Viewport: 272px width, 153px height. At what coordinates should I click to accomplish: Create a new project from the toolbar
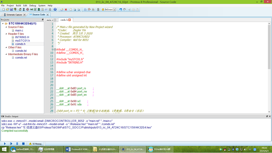tap(4, 10)
